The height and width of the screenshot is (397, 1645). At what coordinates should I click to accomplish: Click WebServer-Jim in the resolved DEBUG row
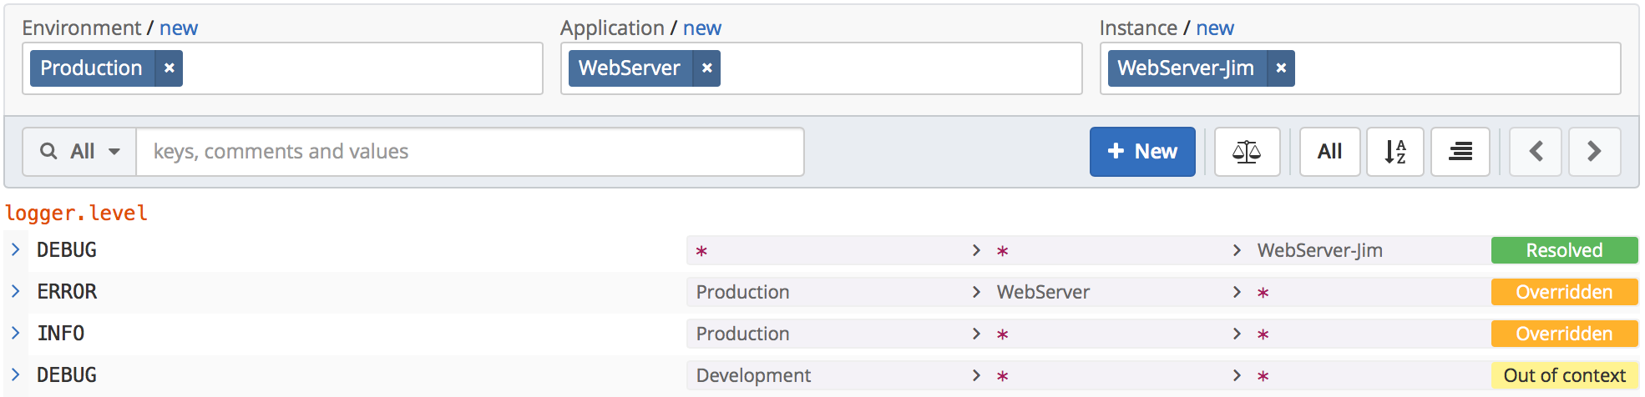(x=1320, y=250)
